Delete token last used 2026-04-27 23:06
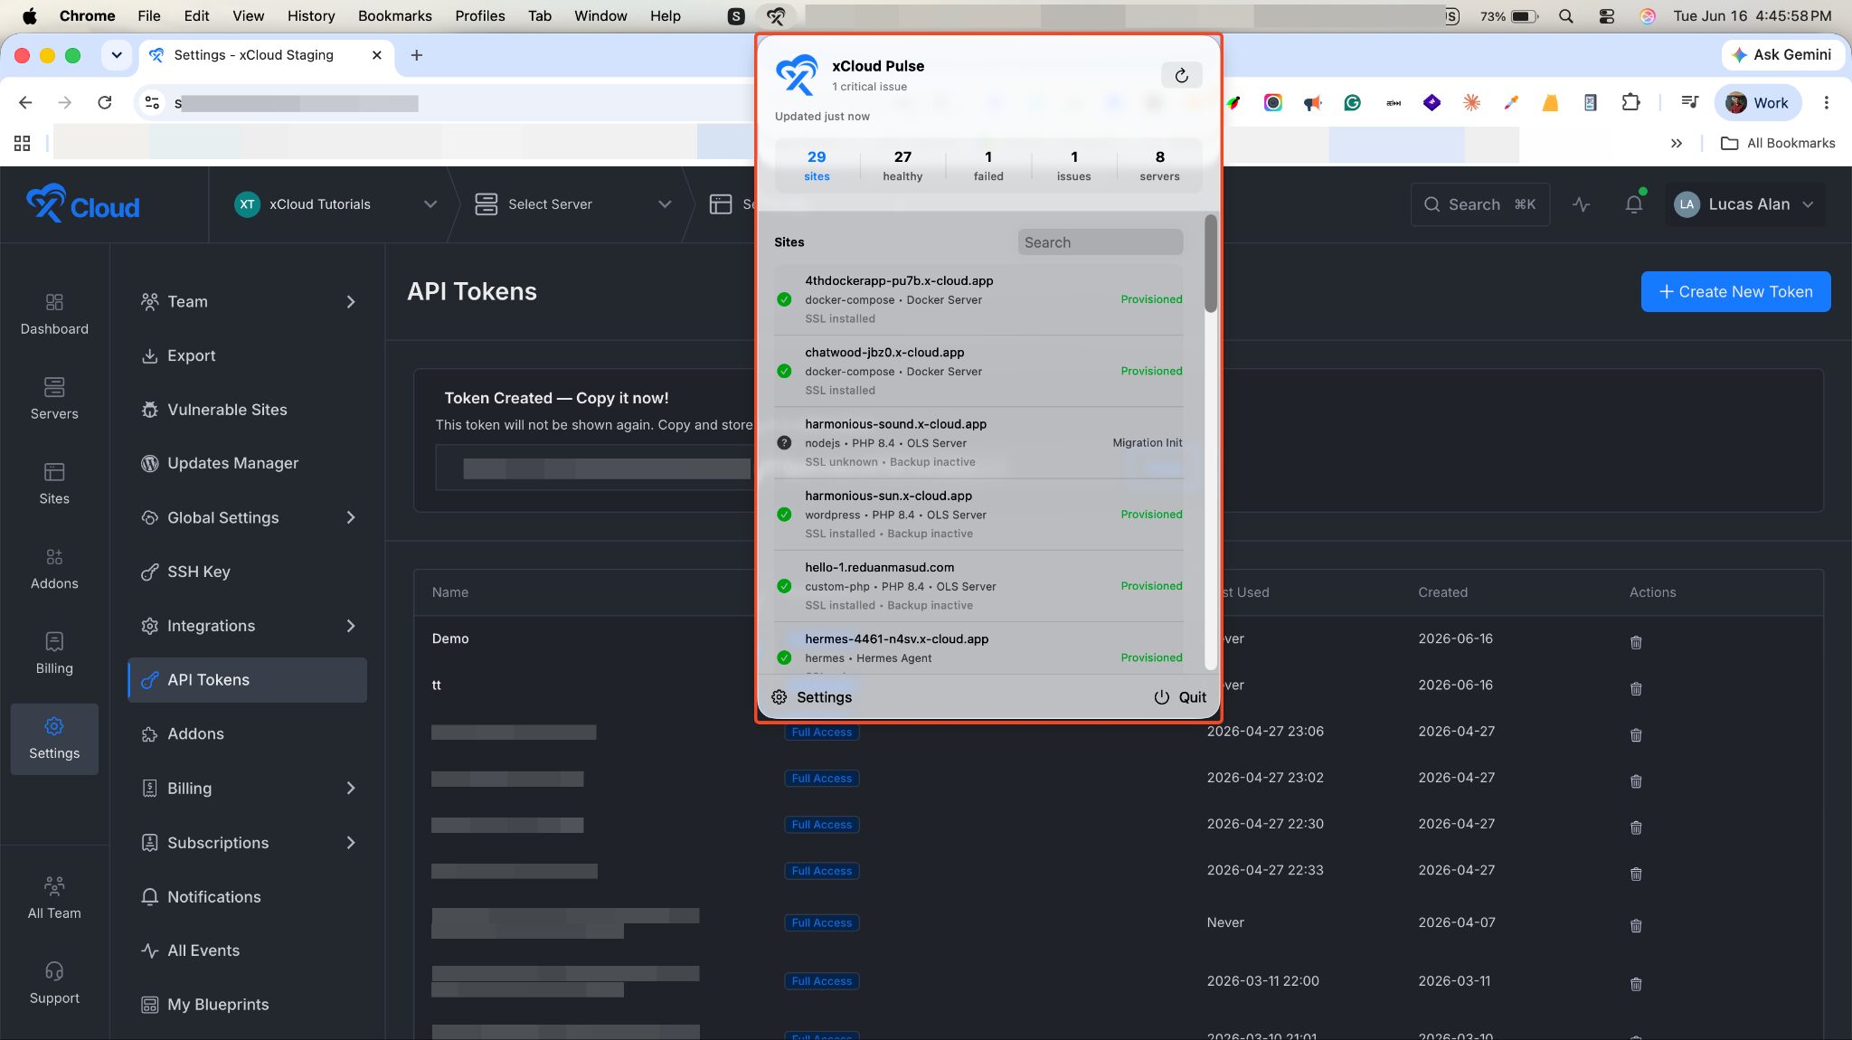The height and width of the screenshot is (1040, 1852). coord(1636,735)
